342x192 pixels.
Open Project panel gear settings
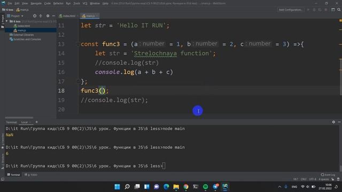click(x=48, y=16)
